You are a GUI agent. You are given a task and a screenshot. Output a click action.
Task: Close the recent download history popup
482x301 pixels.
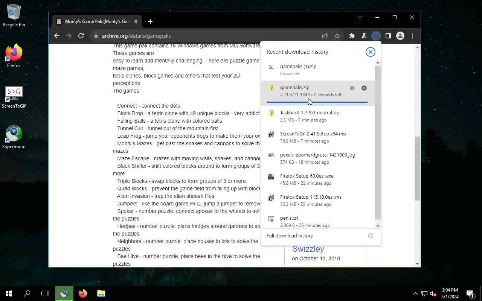(371, 52)
